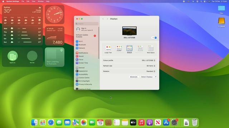The height and width of the screenshot is (128, 229).
Task: Open Help menu in menu bar
Action: tap(48, 1)
